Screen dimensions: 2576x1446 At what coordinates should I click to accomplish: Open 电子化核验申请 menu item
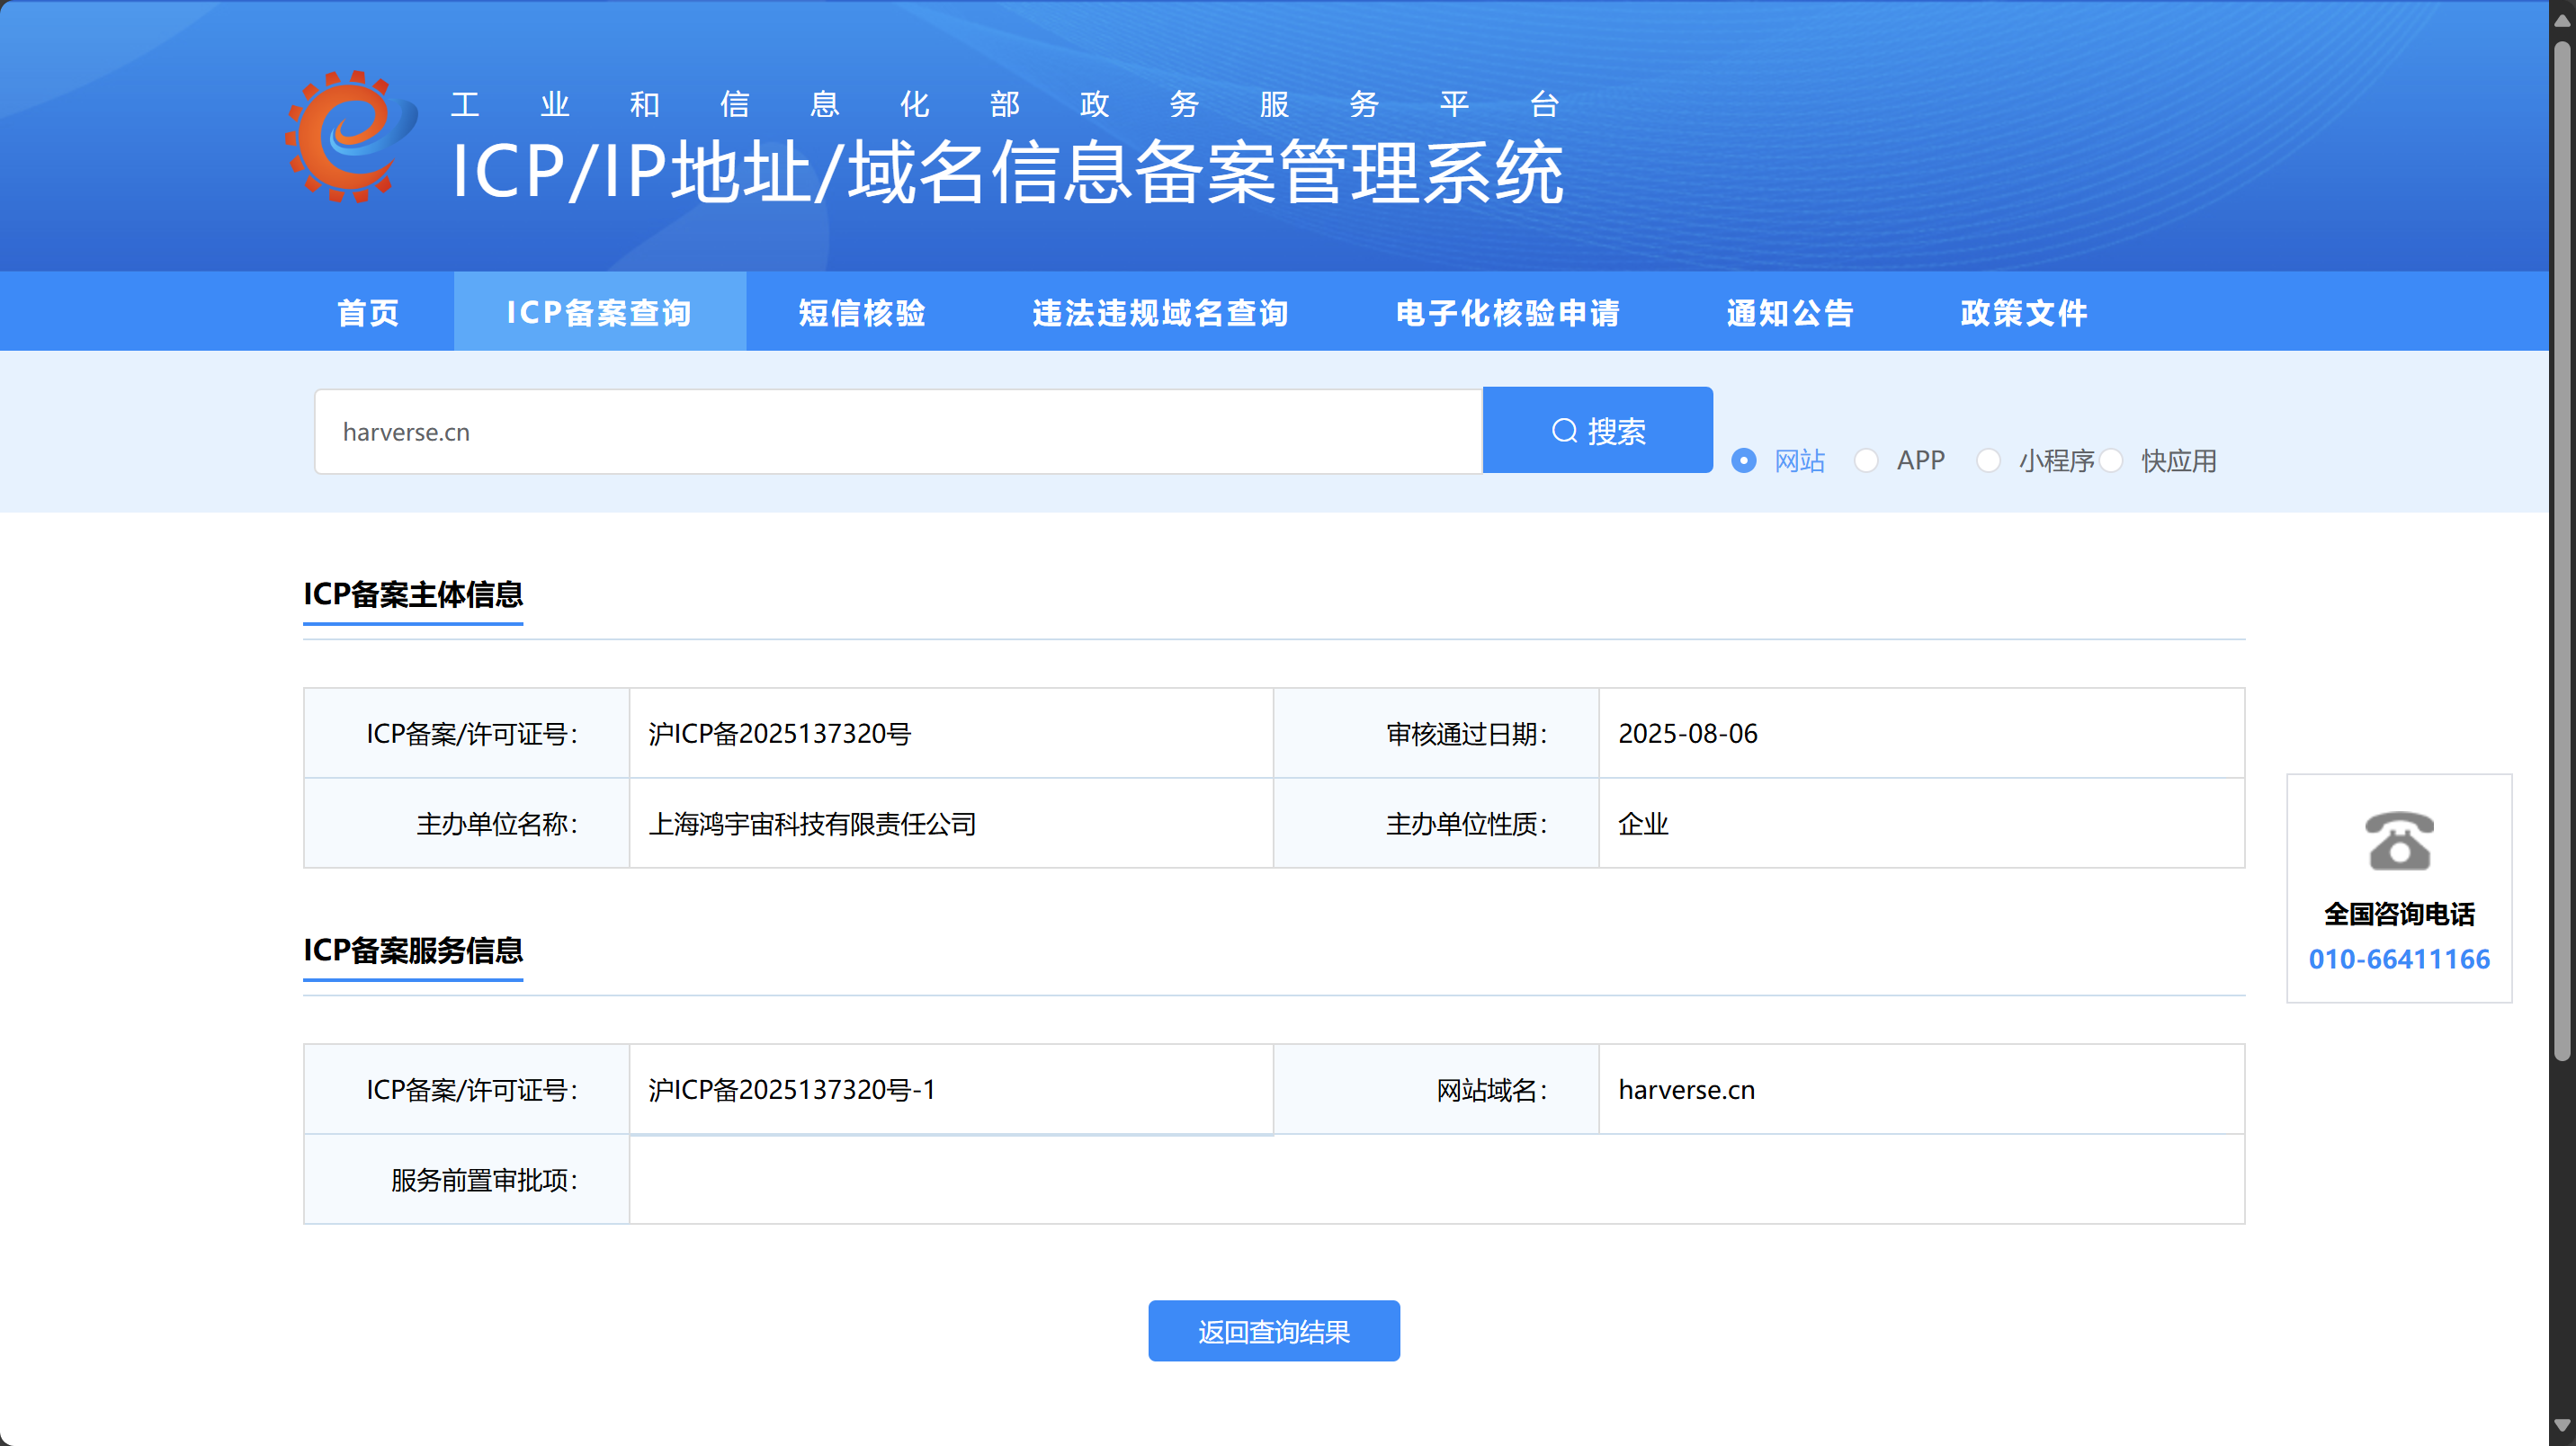pyautogui.click(x=1507, y=313)
